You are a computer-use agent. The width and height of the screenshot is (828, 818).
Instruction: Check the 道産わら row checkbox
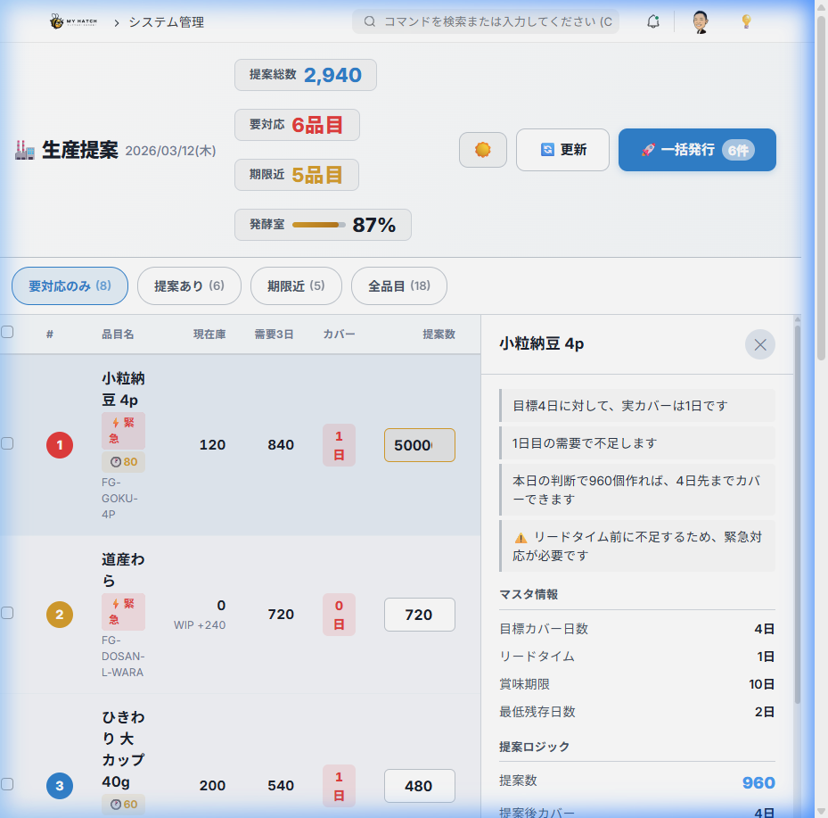(7, 613)
